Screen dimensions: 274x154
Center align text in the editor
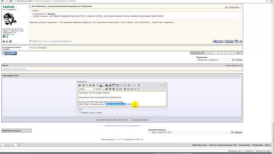[110, 89]
